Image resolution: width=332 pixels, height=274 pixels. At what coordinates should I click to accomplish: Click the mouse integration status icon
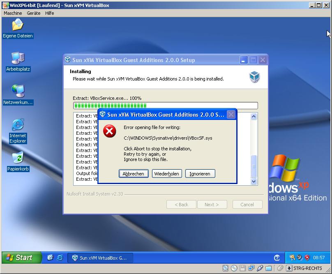(280, 268)
